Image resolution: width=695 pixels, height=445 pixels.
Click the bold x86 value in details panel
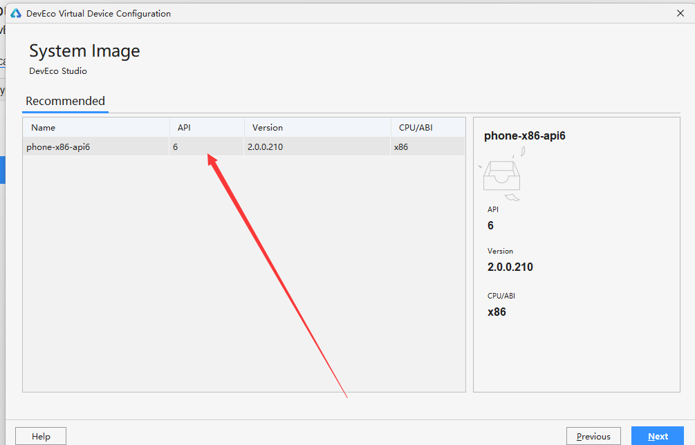pyautogui.click(x=497, y=312)
